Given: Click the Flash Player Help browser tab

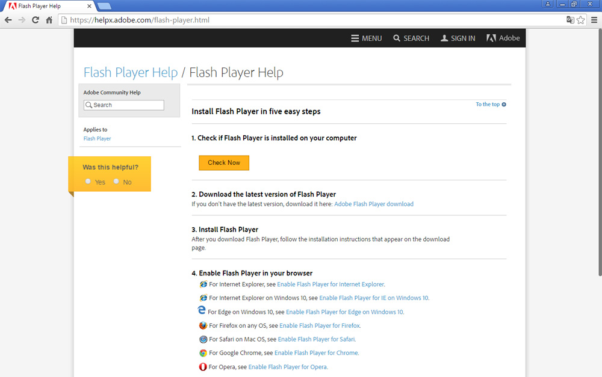Looking at the screenshot, I should click(x=48, y=5).
